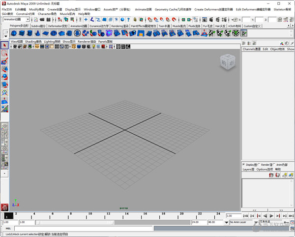Click the Save Scene disk icon
Viewport: 295px width, 237px height.
point(48,19)
